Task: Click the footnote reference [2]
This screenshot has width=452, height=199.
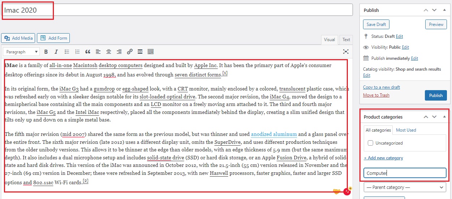Action: 86,181
